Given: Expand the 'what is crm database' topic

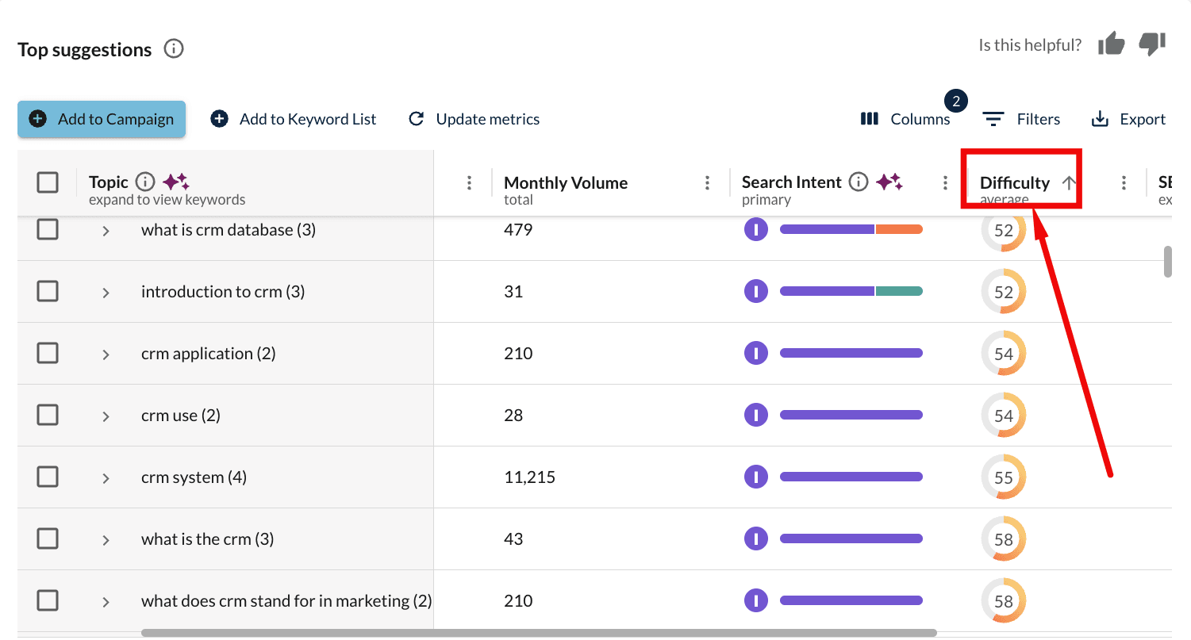Looking at the screenshot, I should tap(106, 231).
